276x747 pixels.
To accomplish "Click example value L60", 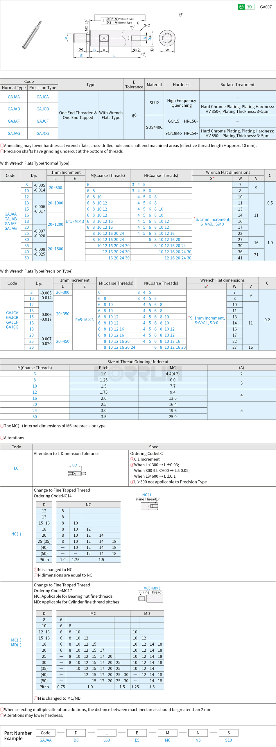I will click(107, 740).
